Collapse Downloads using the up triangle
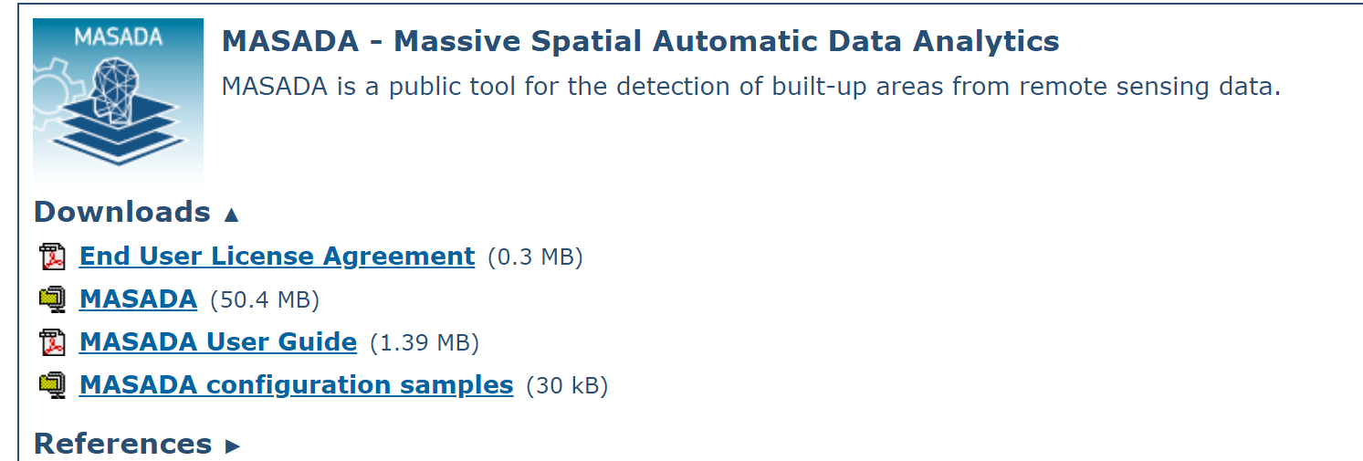Screen dimensions: 1363x461 coord(231,215)
